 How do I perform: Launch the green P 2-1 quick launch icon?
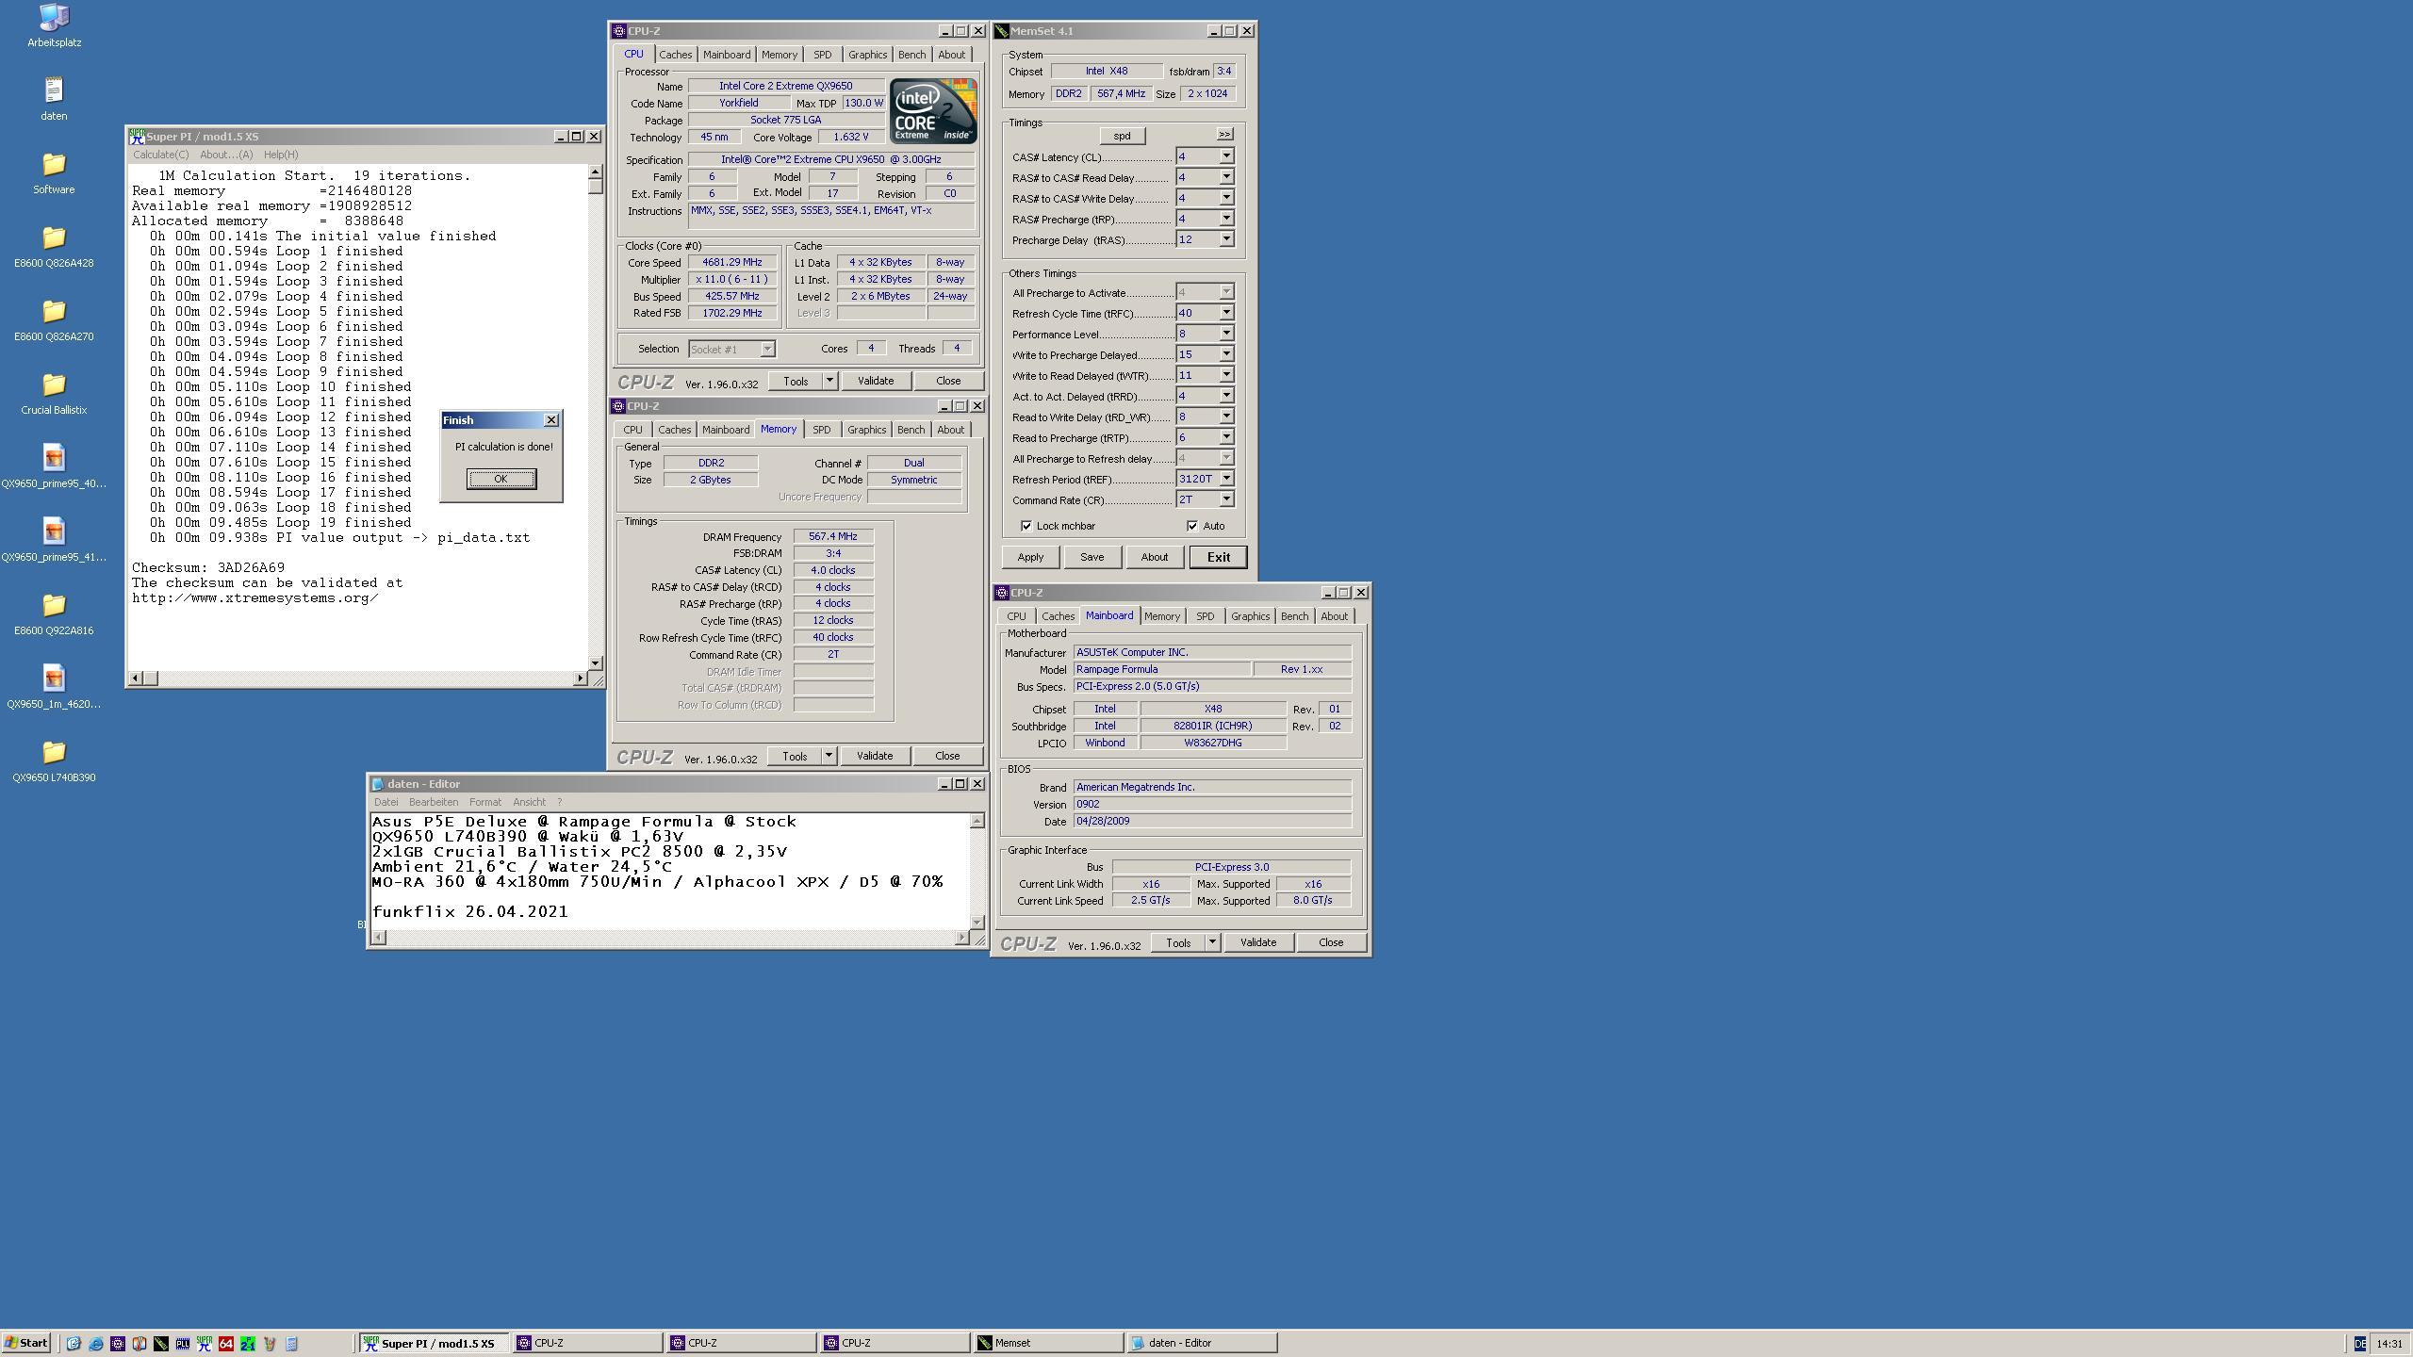coord(247,1344)
